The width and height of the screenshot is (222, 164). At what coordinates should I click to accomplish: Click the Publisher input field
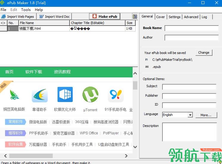point(189,96)
